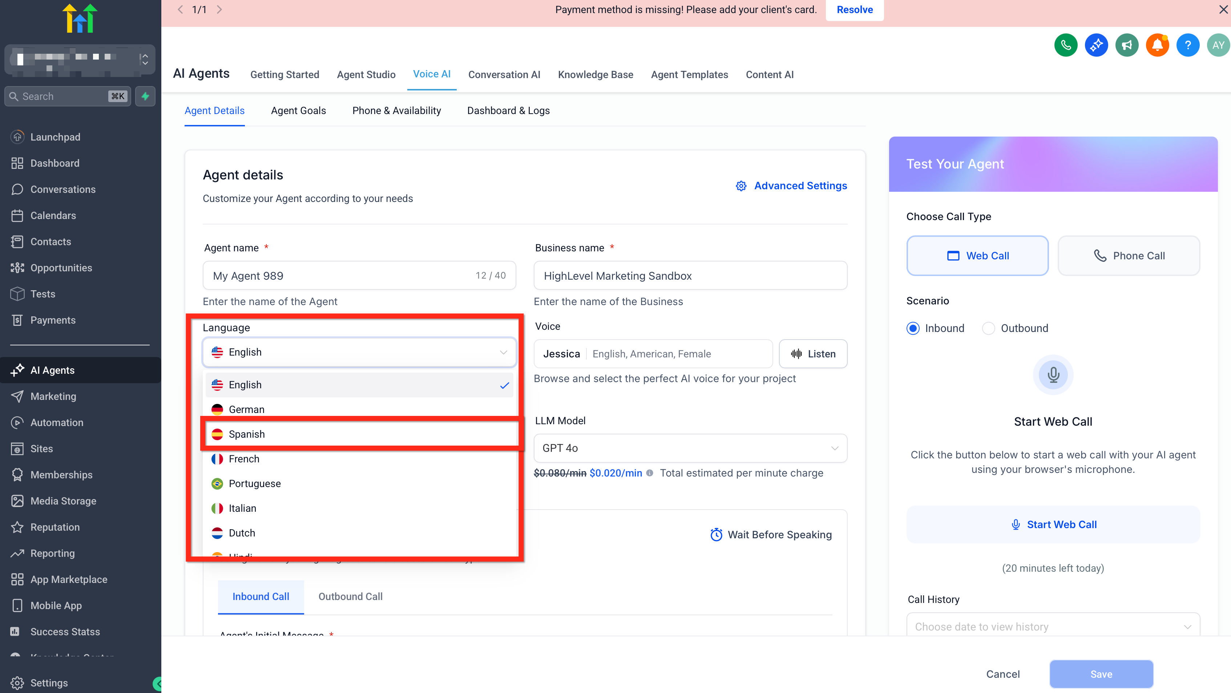Screen dimensions: 1231x693
Task: Open the megaphone announcements icon
Action: (1126, 45)
